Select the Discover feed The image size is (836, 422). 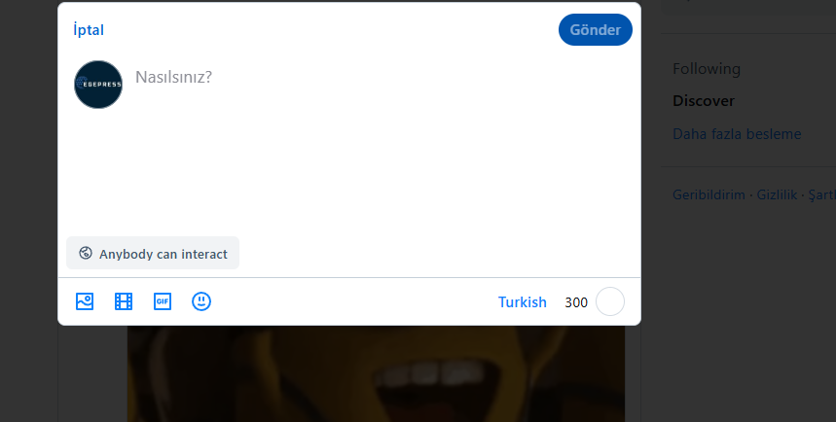click(703, 101)
